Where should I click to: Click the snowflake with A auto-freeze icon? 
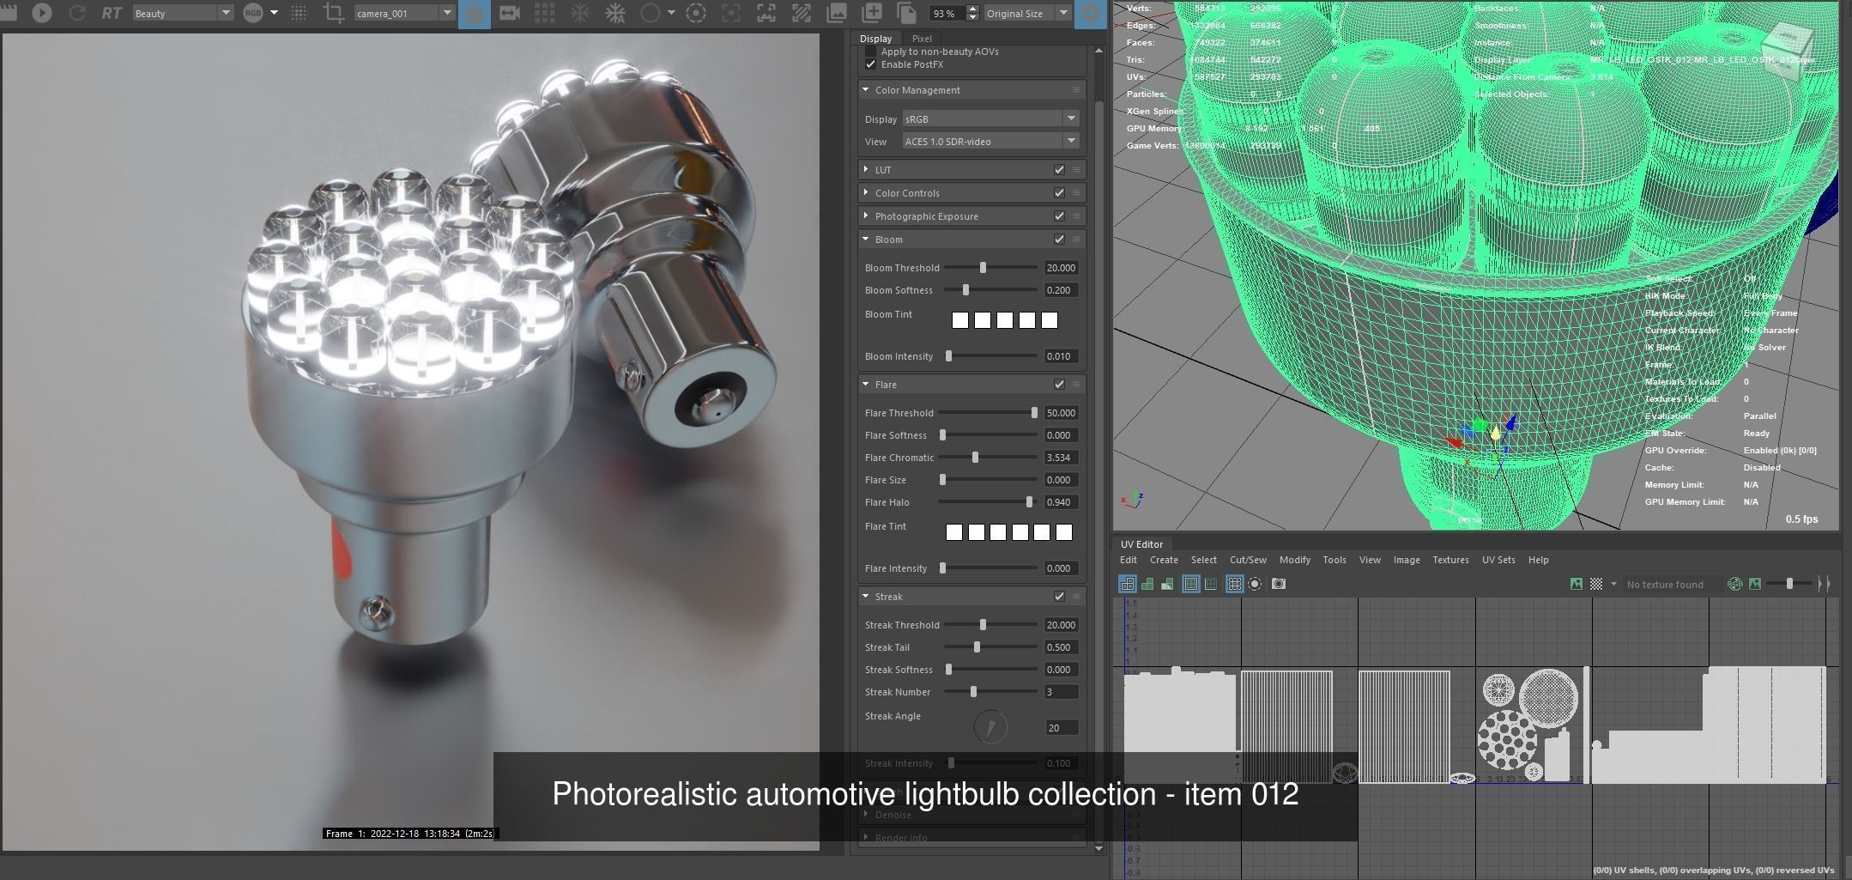[x=615, y=13]
